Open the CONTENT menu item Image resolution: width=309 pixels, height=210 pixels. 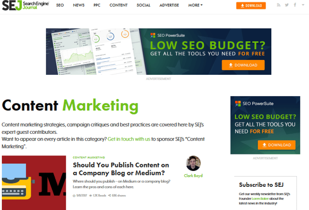pyautogui.click(x=118, y=5)
